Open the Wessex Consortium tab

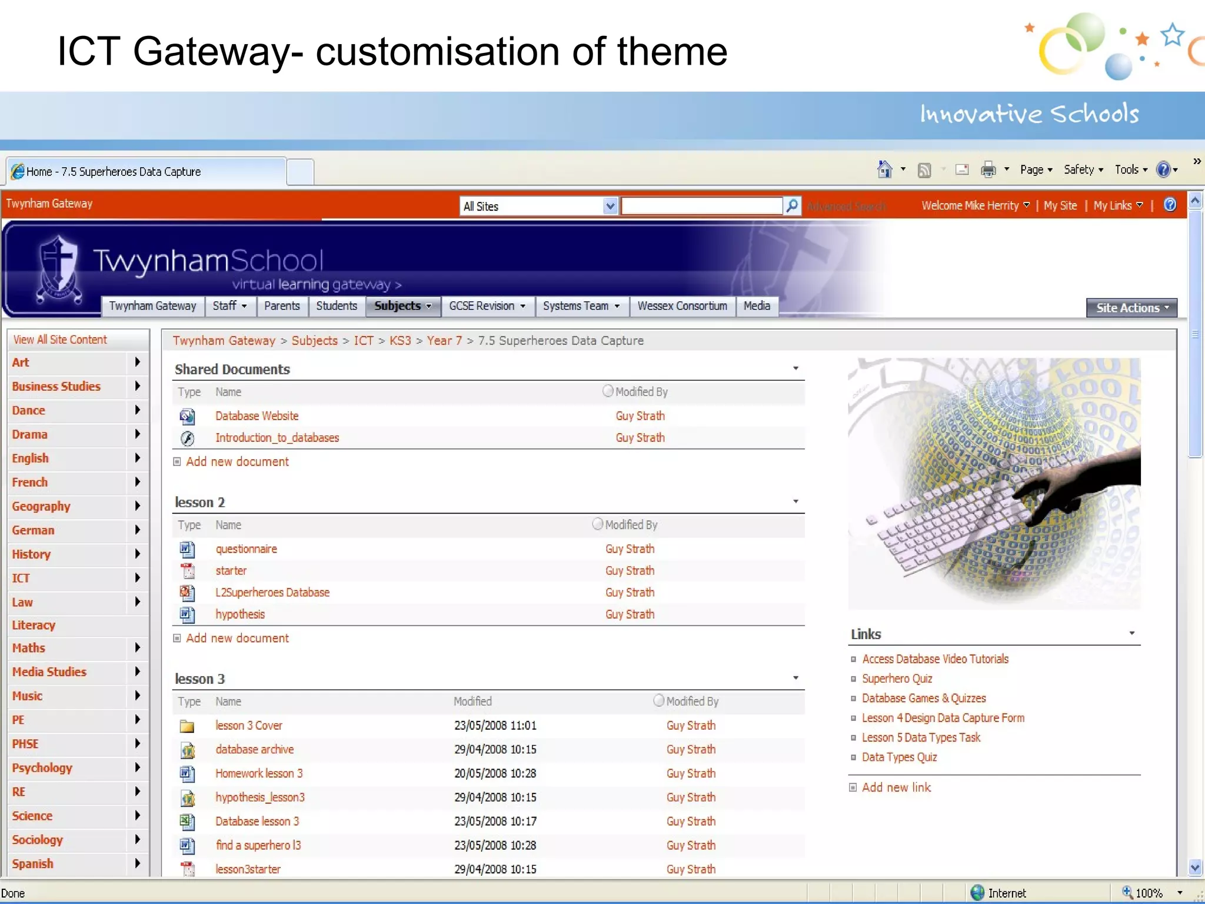coord(683,306)
